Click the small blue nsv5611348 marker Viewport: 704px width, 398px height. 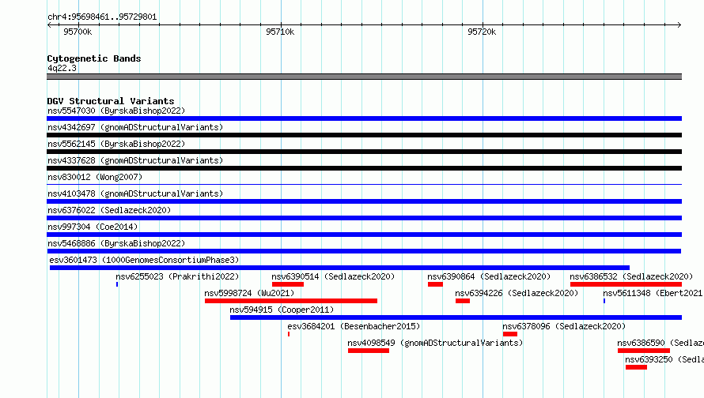[604, 301]
